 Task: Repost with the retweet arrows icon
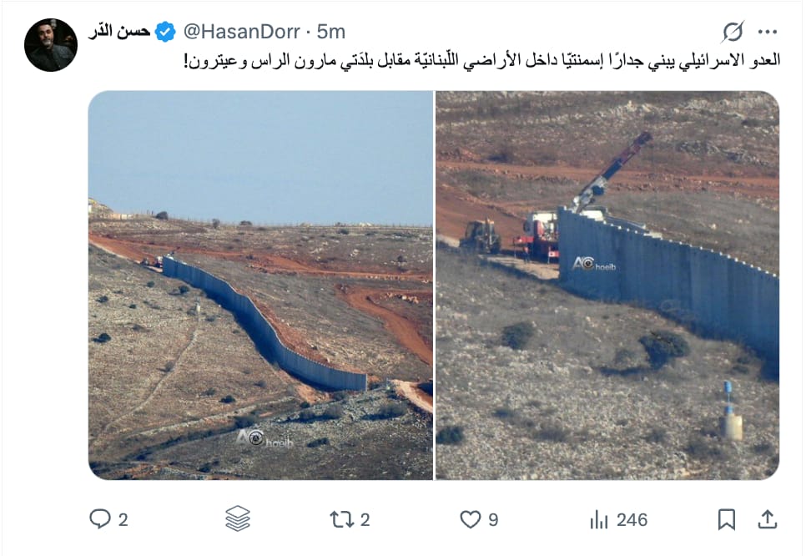(x=342, y=519)
